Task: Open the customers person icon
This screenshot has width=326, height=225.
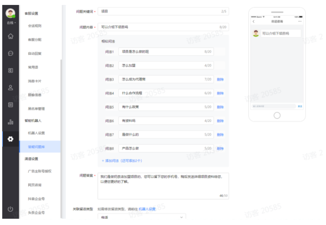Action: 11,88
